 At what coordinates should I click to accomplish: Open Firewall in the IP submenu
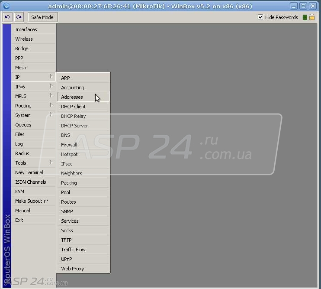click(69, 145)
